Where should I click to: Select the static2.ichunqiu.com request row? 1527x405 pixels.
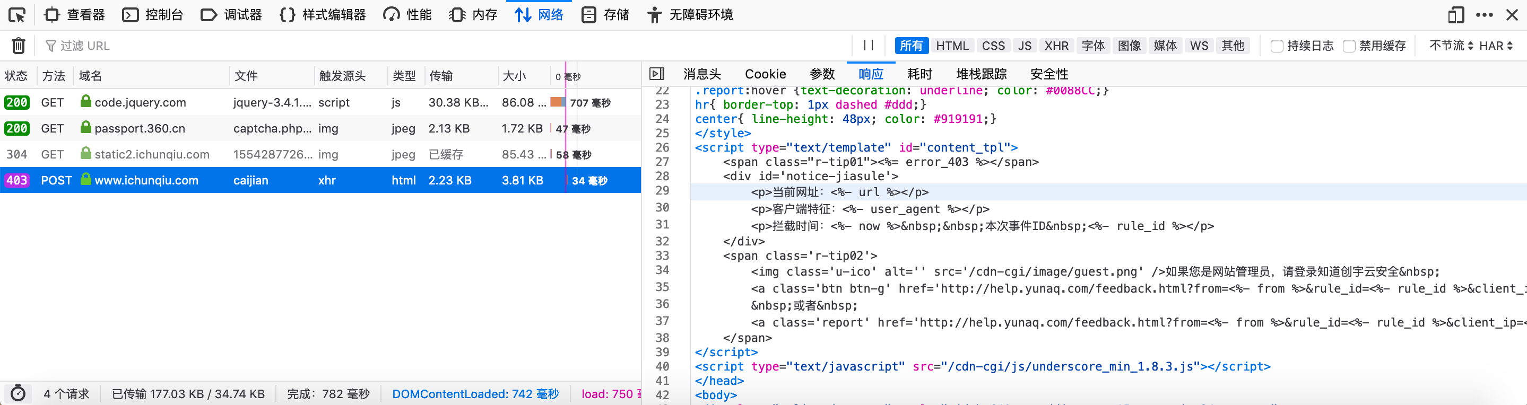pos(320,155)
